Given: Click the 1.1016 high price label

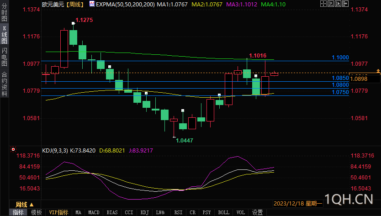Looking at the screenshot, I should pos(258,56).
